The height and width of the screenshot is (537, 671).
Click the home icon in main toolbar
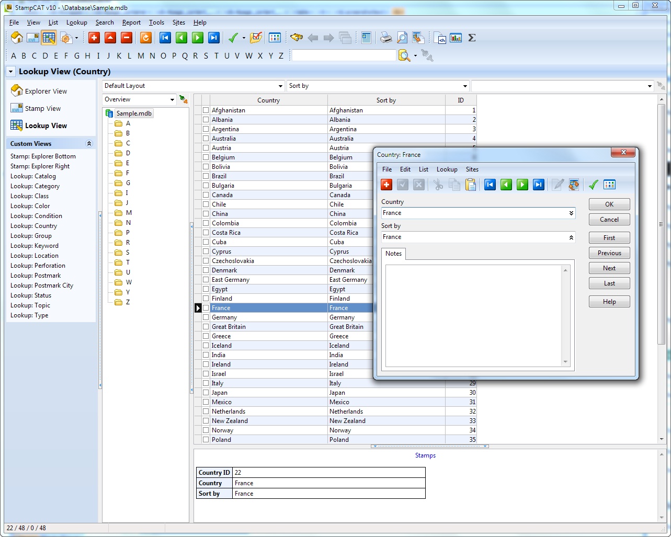click(17, 38)
